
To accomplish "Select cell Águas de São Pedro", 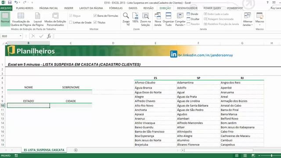I will pos(198,110).
